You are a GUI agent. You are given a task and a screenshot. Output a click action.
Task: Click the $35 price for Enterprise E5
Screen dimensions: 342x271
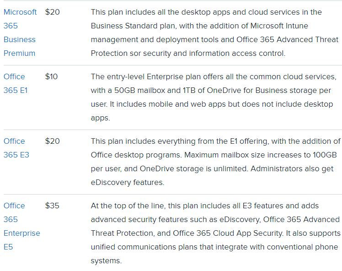52,206
